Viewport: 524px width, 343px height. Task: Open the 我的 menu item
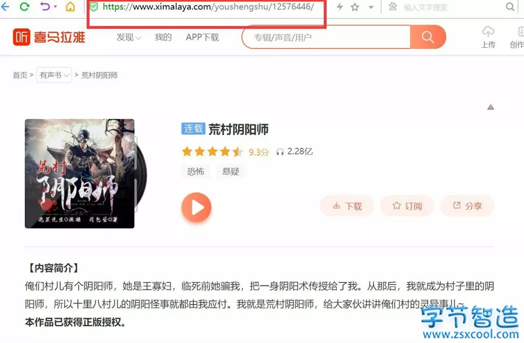click(163, 37)
